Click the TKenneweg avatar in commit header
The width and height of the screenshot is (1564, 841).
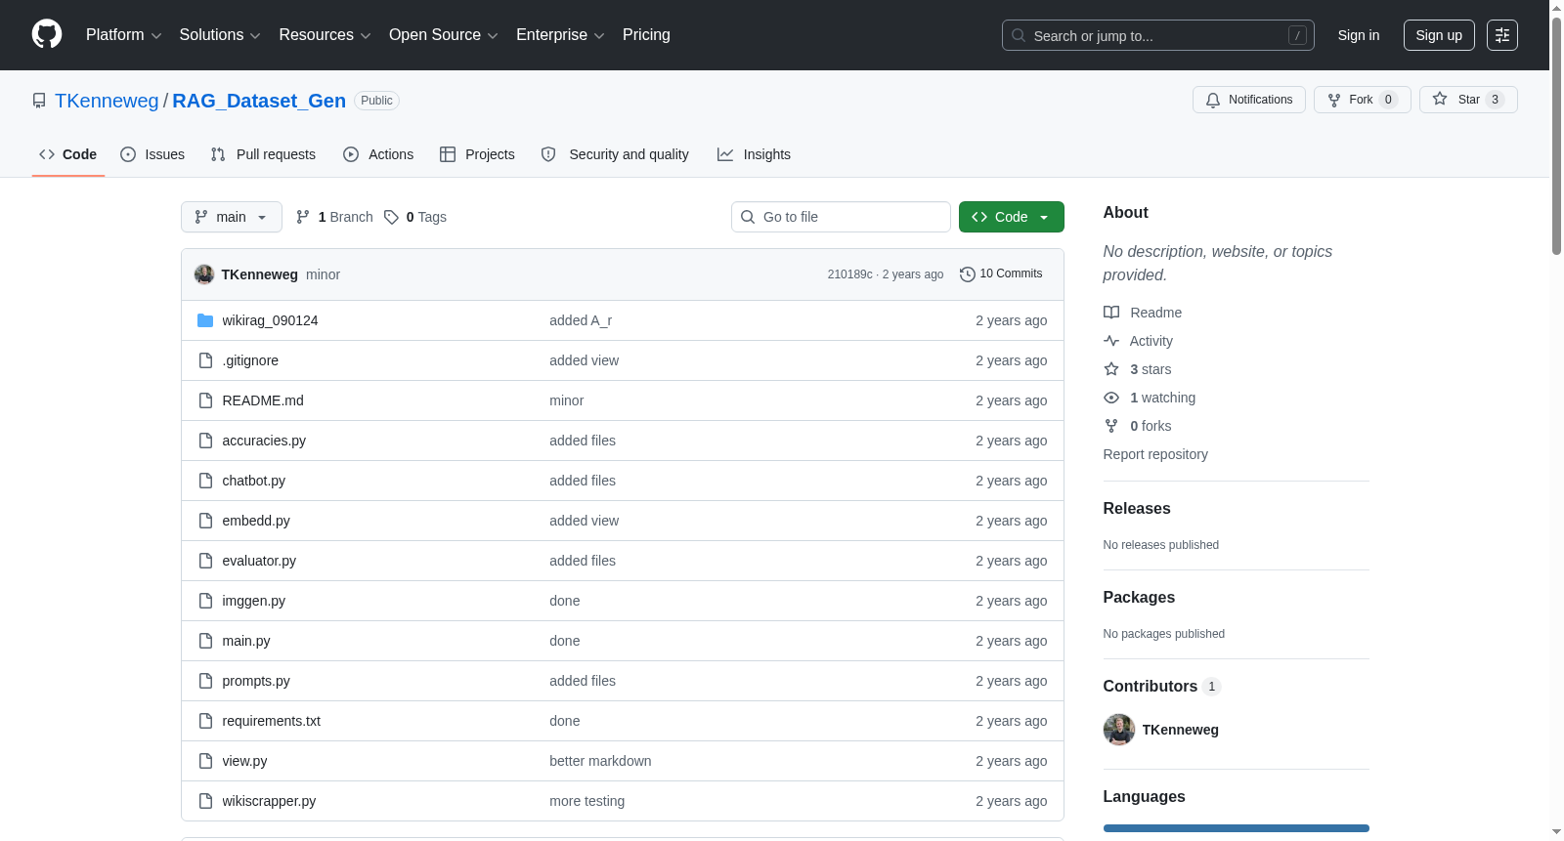tap(204, 274)
